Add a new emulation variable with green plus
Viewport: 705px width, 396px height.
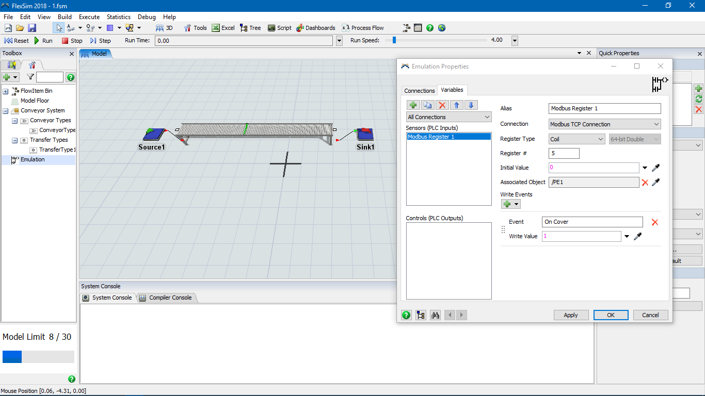[x=413, y=105]
